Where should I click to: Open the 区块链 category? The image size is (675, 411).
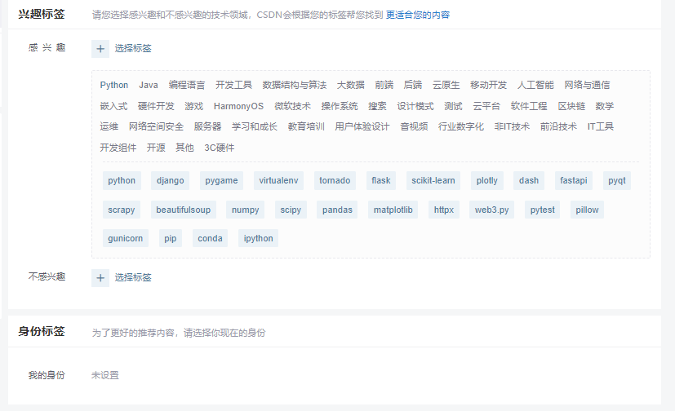tap(571, 106)
